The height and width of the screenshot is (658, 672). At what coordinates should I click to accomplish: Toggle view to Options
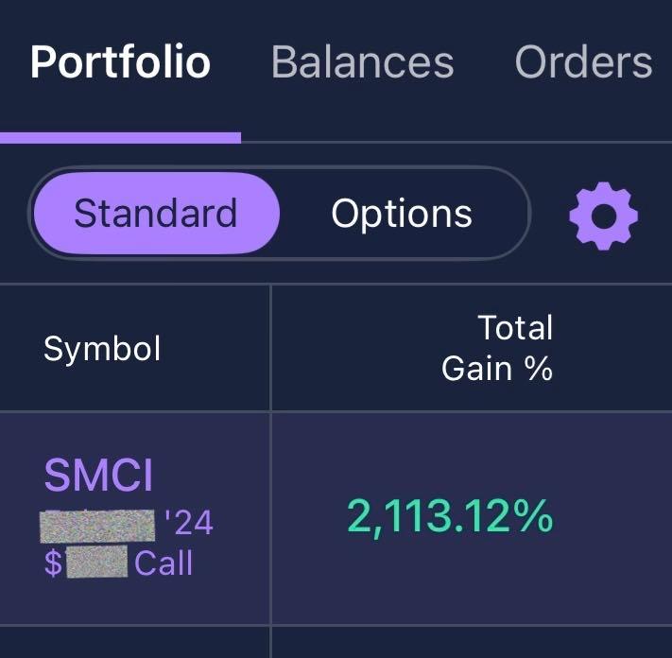tap(402, 214)
